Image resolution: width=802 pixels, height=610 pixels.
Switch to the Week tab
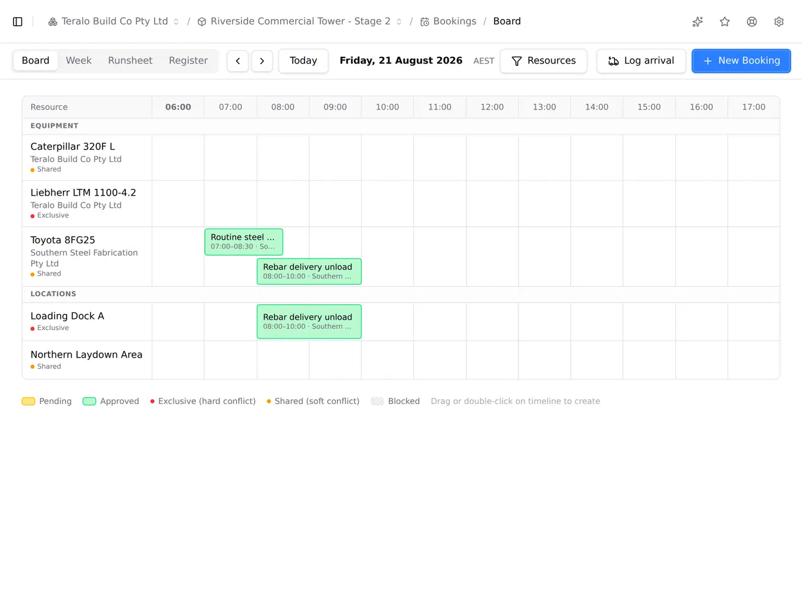click(79, 61)
